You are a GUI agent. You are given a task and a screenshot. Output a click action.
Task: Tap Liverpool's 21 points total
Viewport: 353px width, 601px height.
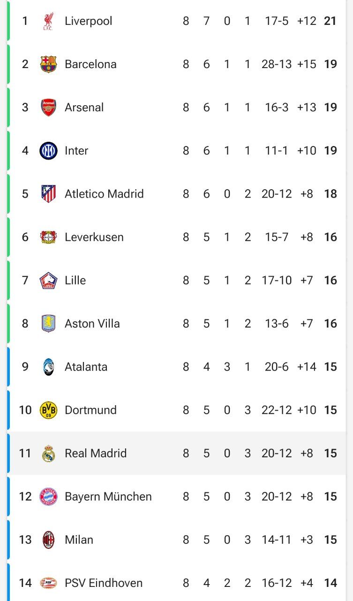(330, 21)
